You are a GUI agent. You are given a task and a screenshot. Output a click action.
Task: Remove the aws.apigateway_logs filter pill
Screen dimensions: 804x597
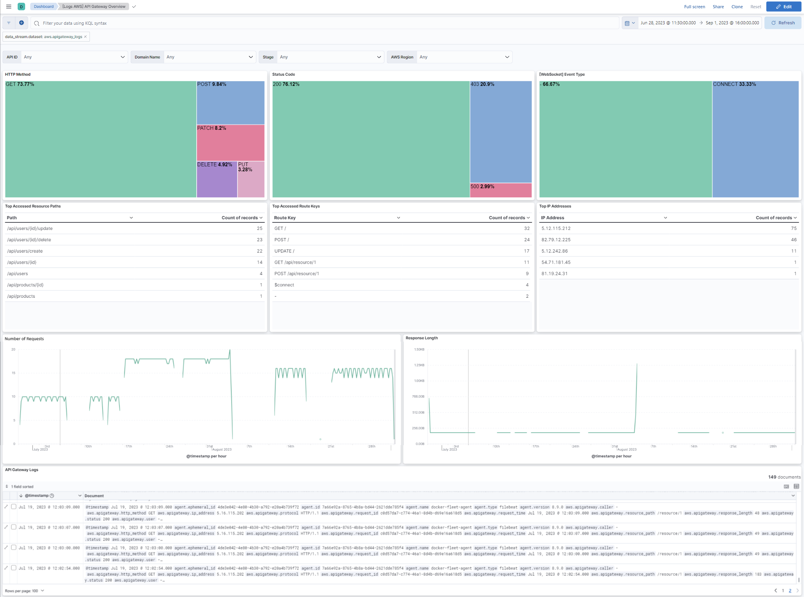coord(85,36)
